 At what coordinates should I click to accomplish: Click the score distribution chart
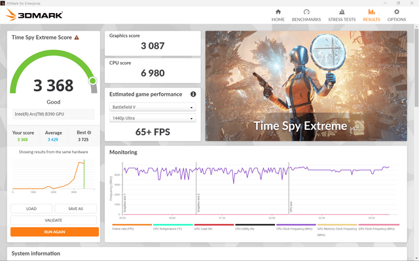pyautogui.click(x=54, y=176)
